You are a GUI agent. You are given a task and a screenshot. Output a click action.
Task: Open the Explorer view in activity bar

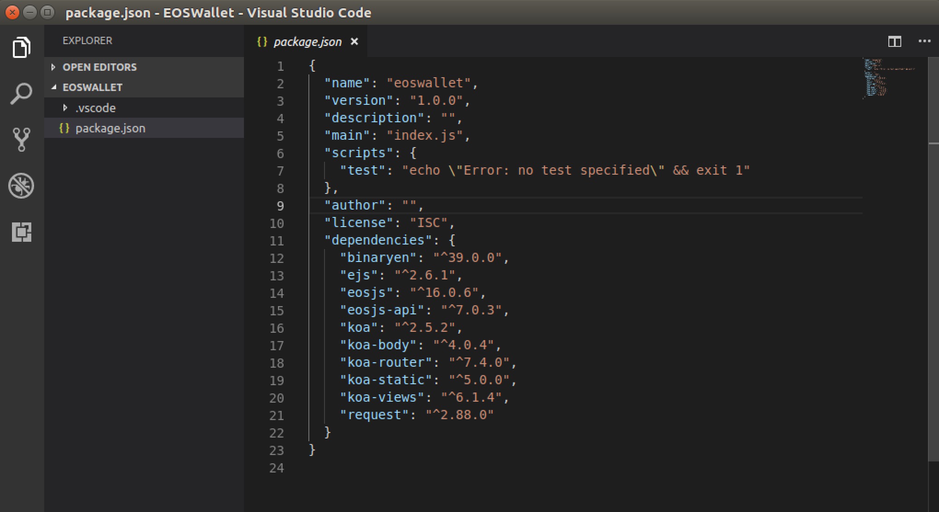22,47
